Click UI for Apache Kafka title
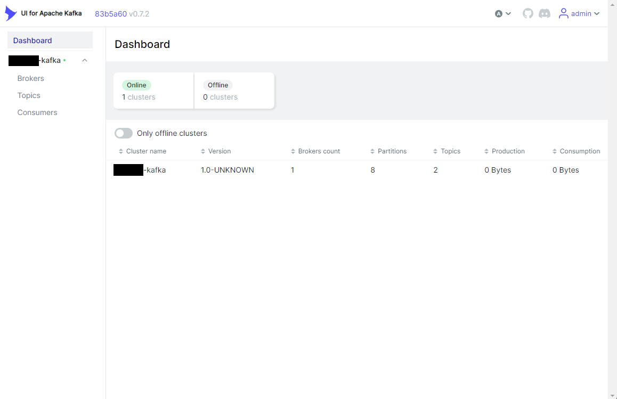 (51, 13)
